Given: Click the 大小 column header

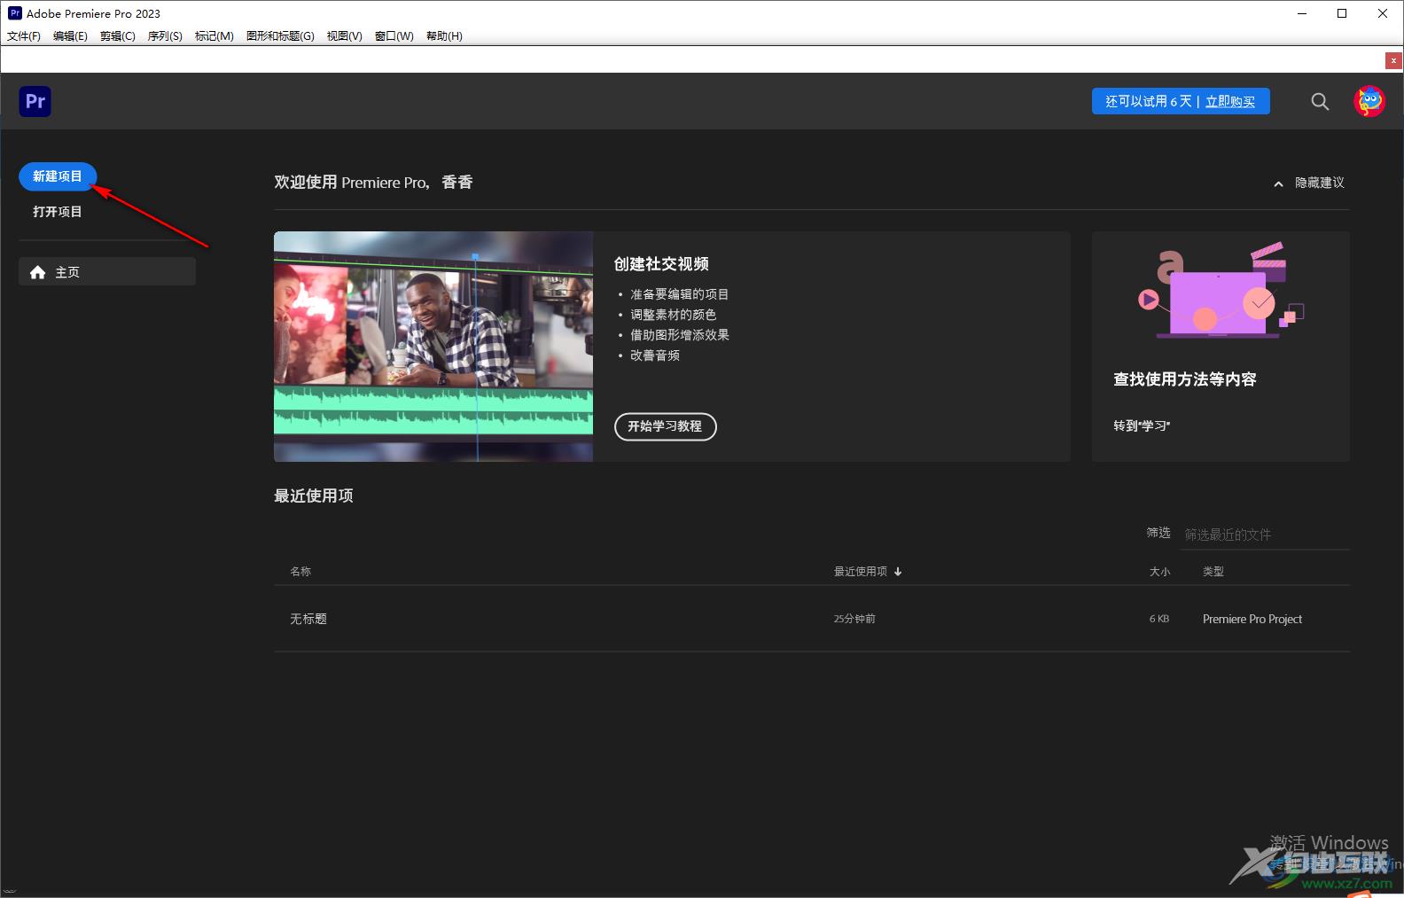Looking at the screenshot, I should (x=1159, y=572).
